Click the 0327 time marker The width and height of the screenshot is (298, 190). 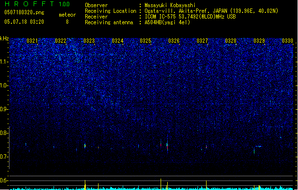click(x=202, y=41)
